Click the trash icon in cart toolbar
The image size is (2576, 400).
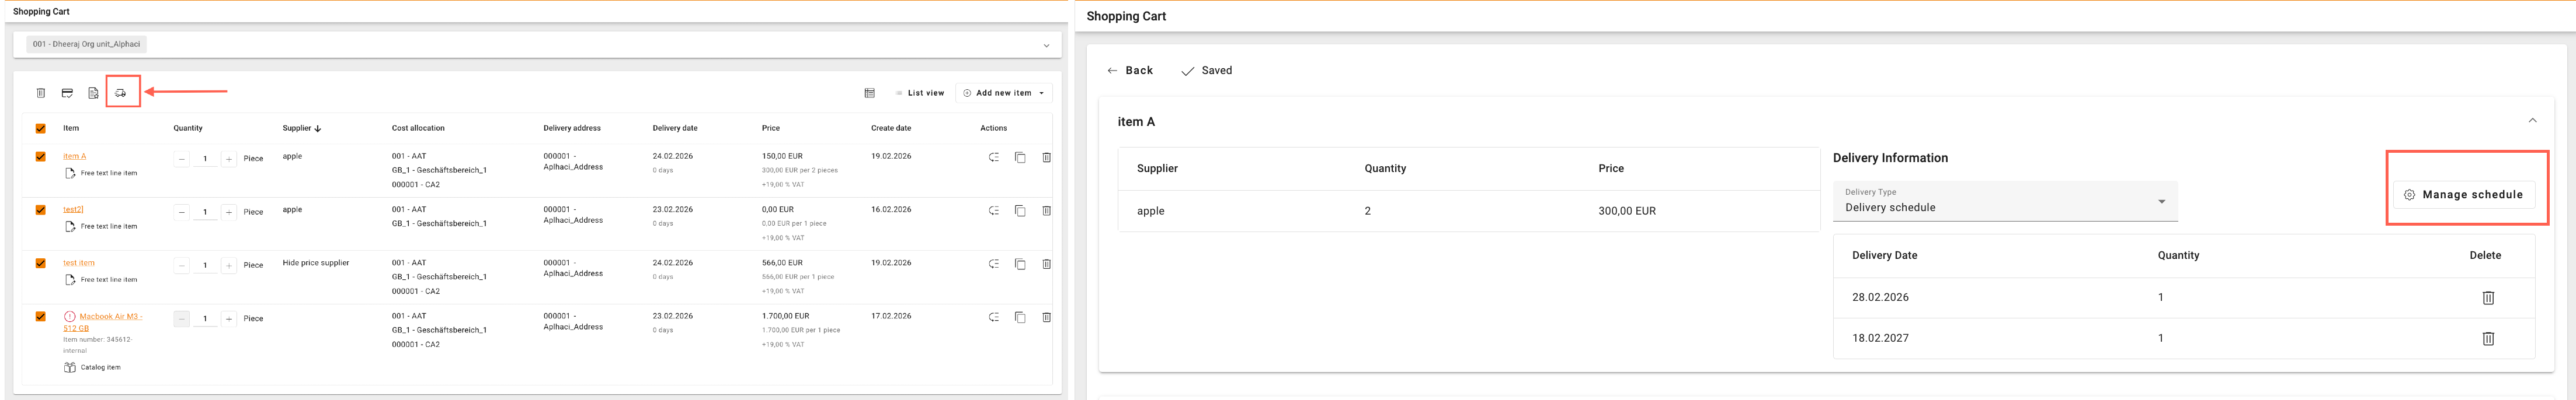pyautogui.click(x=41, y=93)
